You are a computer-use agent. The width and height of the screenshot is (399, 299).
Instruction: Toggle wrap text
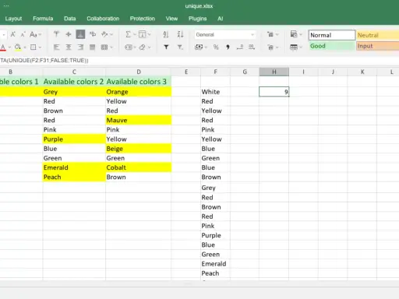(x=93, y=34)
